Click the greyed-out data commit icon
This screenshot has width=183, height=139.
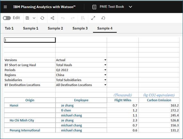83,18
